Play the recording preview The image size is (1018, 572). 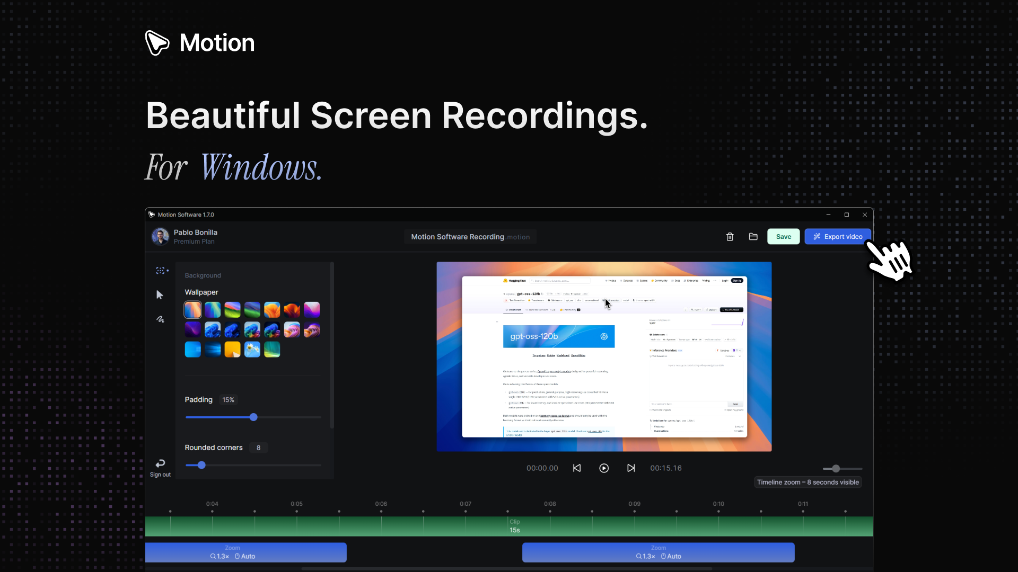point(604,468)
